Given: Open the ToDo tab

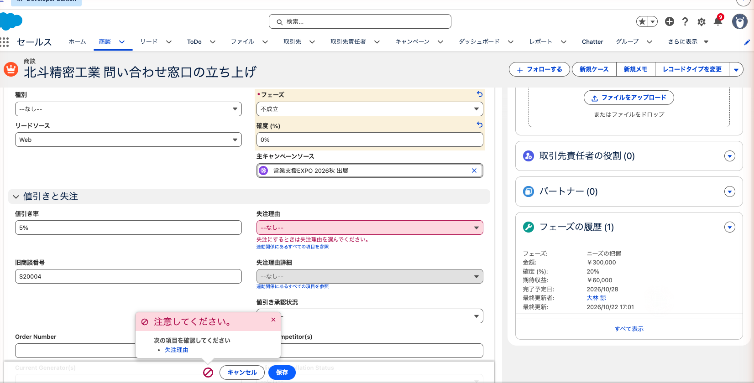Looking at the screenshot, I should tap(194, 41).
